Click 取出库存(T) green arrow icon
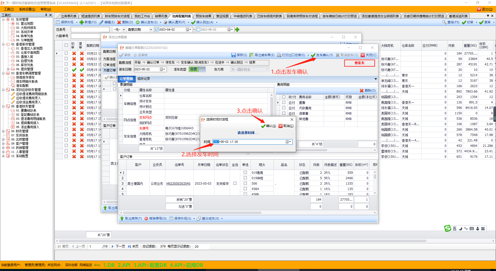Image resolution: width=496 pixels, height=271 pixels. coord(122,219)
